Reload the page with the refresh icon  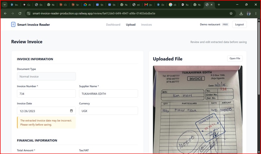[20, 14]
